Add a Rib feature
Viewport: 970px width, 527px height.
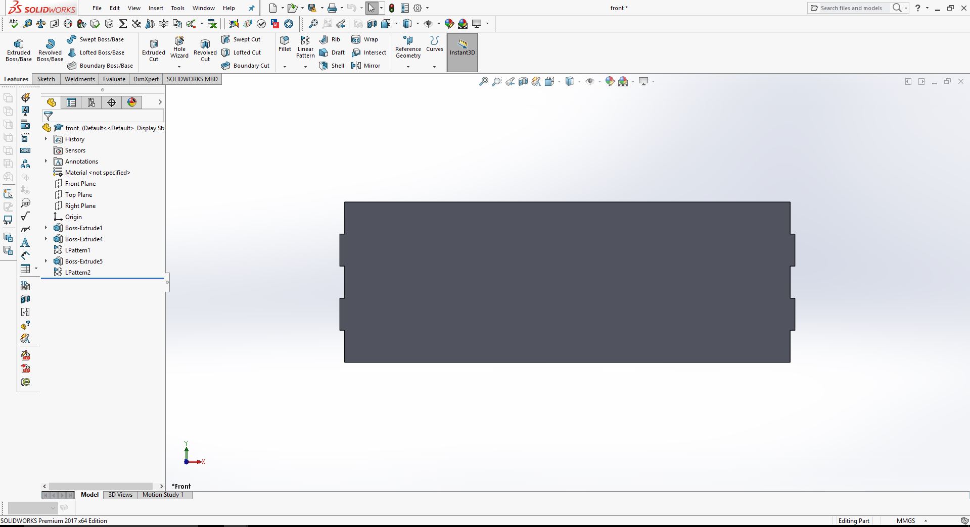(330, 39)
